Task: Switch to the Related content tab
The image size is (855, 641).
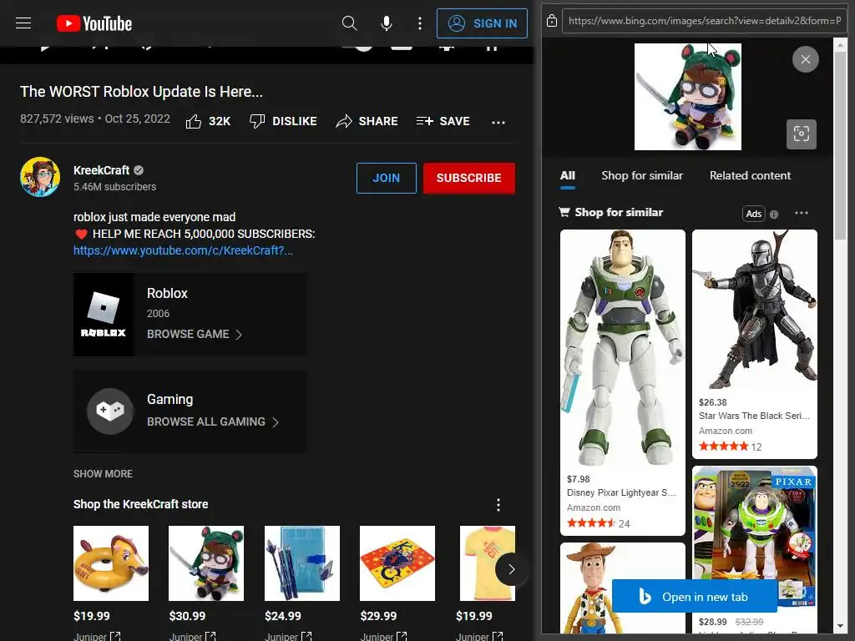Action: click(750, 175)
